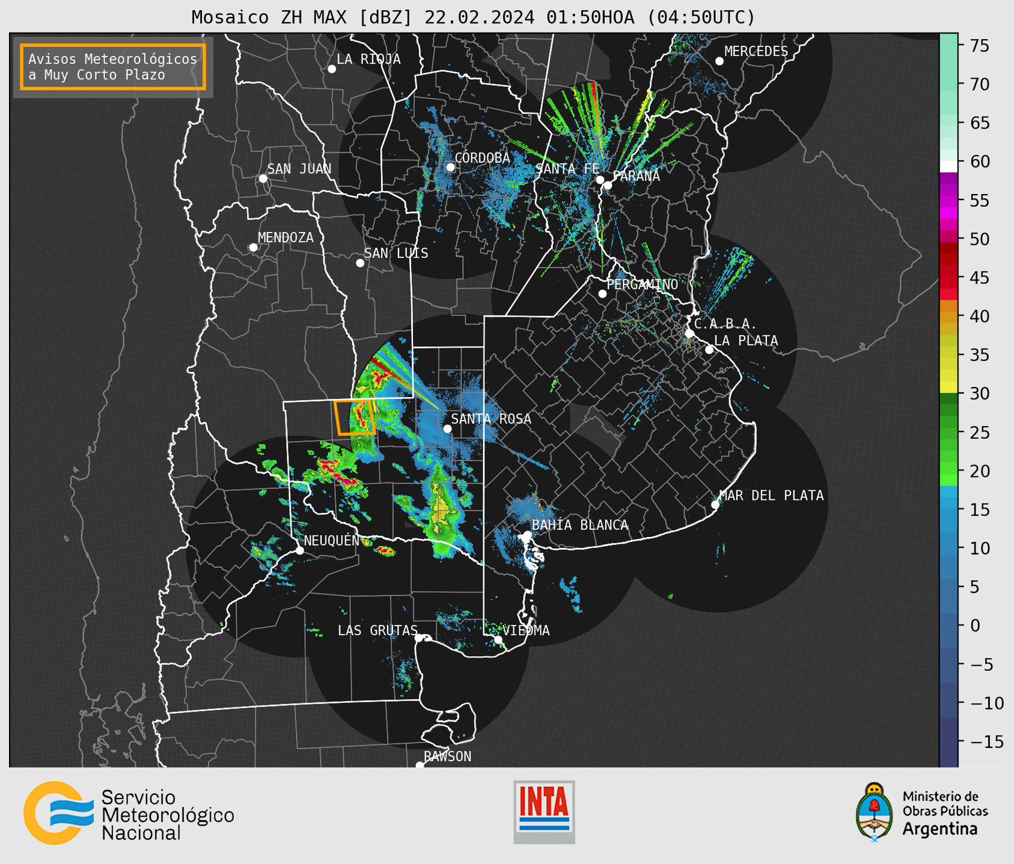This screenshot has height=864, width=1014.
Task: Click the white 60 dBZ band on color scale
Action: click(948, 166)
